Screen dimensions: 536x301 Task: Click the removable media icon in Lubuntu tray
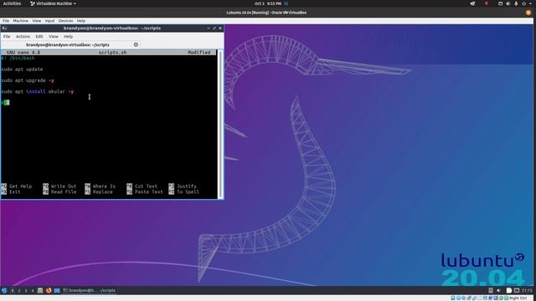click(491, 290)
